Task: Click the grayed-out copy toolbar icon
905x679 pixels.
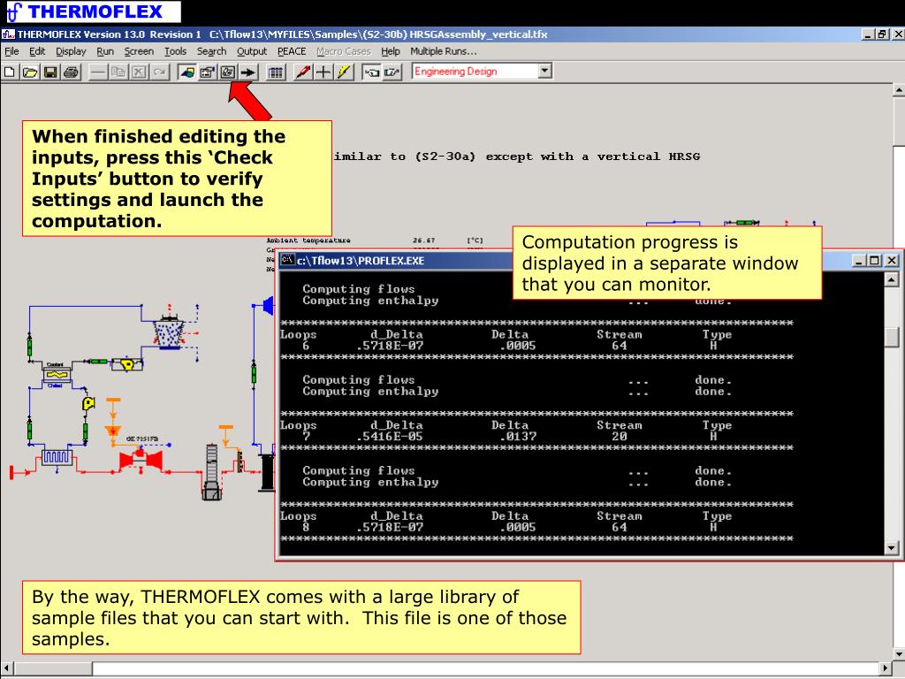Action: tap(119, 72)
